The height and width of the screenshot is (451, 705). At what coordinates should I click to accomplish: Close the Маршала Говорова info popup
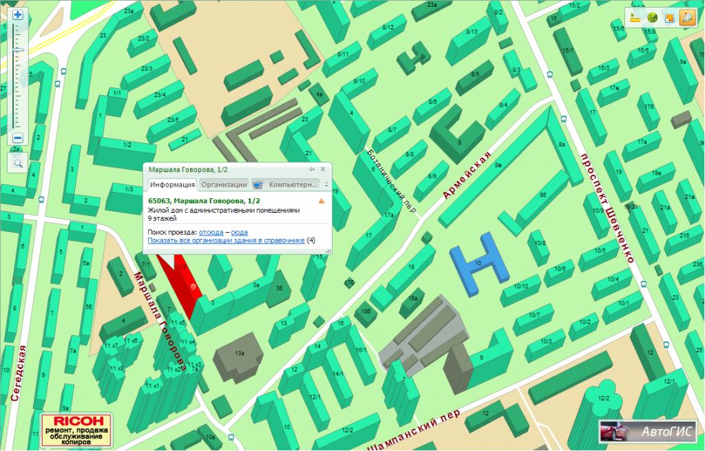[x=322, y=169]
